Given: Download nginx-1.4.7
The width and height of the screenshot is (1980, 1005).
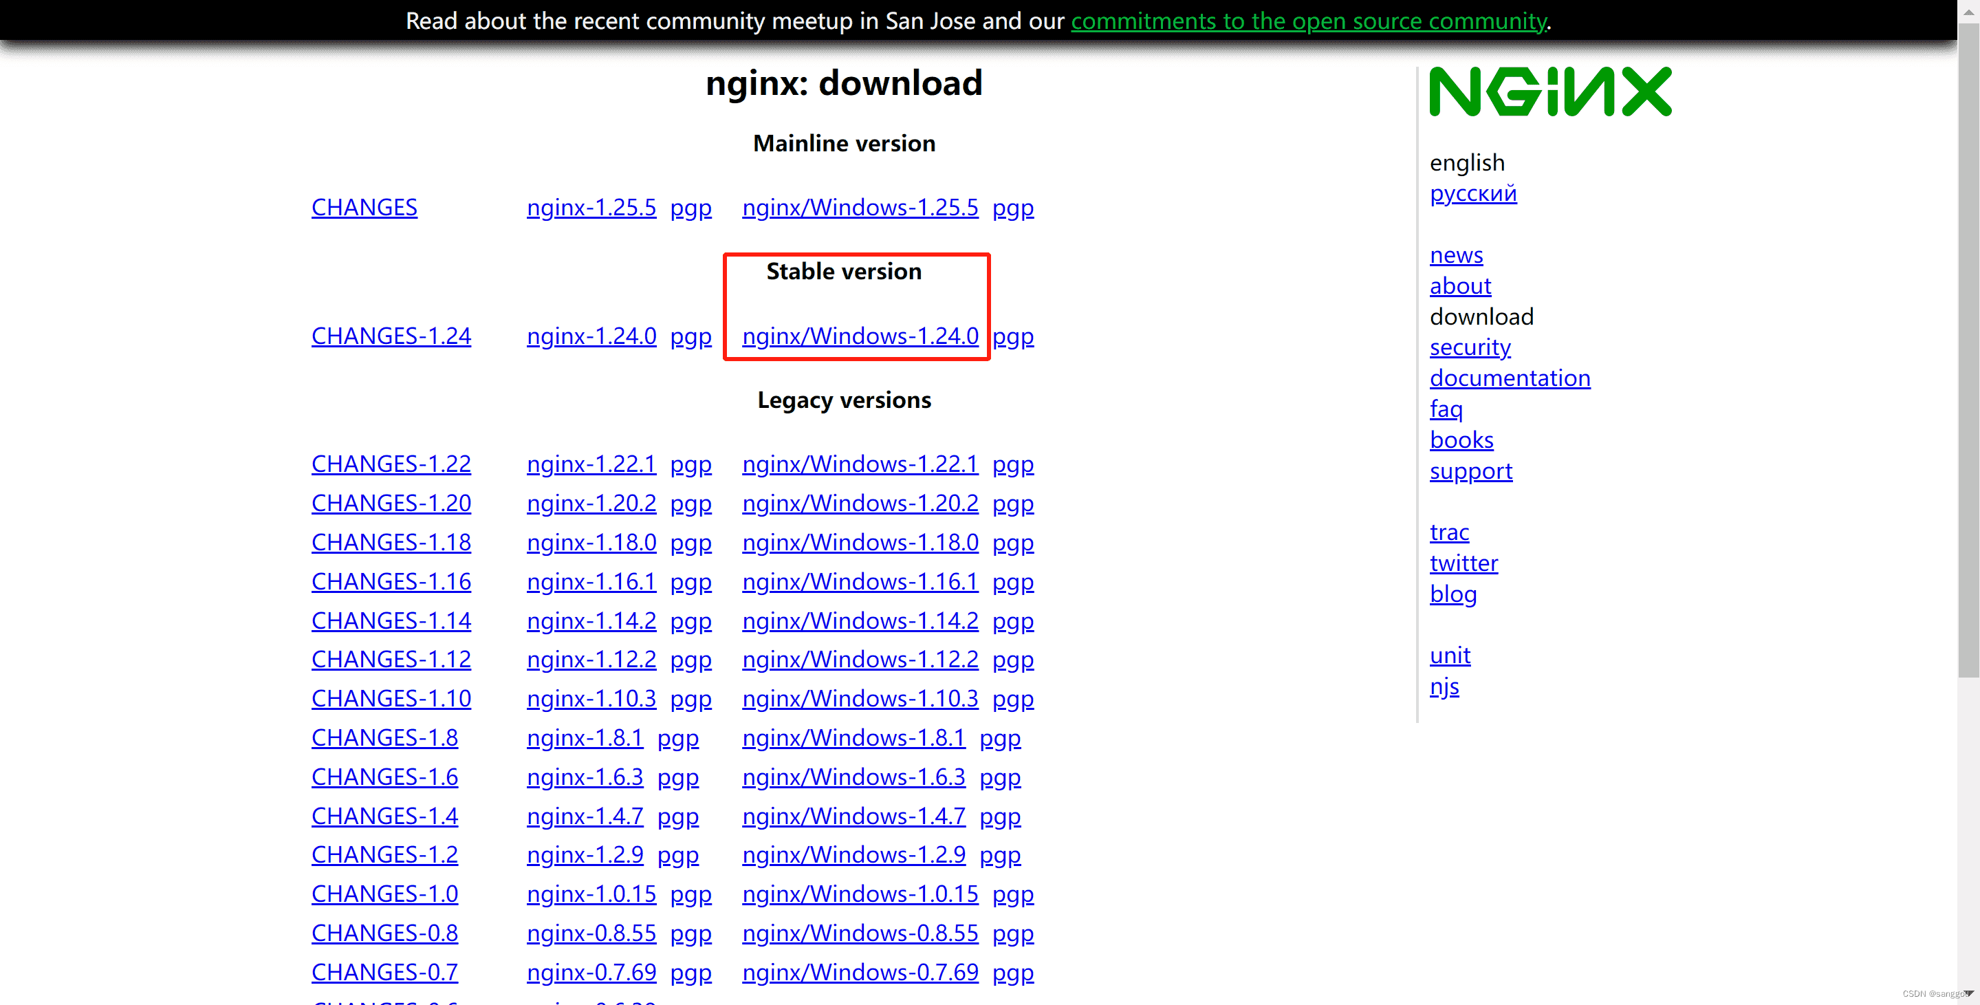Looking at the screenshot, I should pos(585,815).
